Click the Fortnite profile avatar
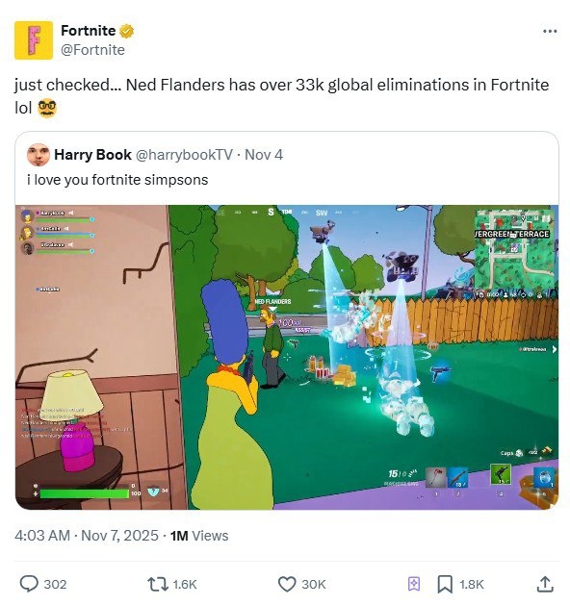Viewport: 570px width, 605px height. pyautogui.click(x=34, y=40)
